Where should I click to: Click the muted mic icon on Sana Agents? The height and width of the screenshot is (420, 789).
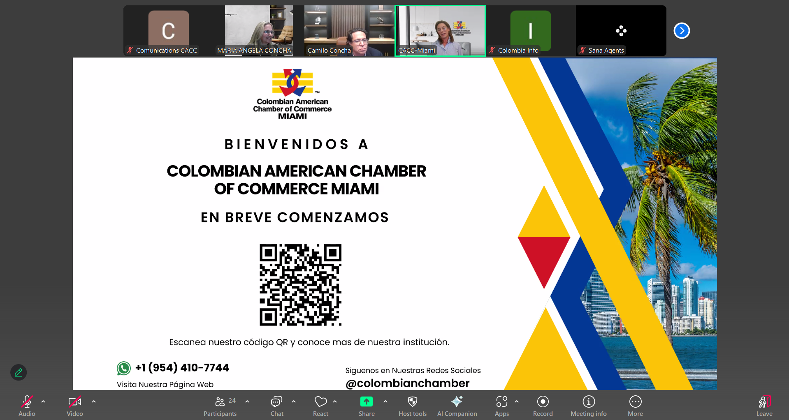(582, 50)
